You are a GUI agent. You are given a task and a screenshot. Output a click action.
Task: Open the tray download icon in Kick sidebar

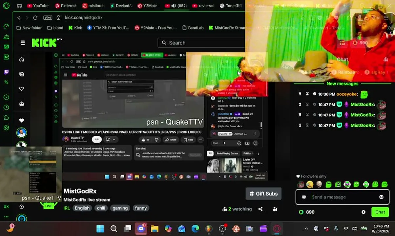22,103
